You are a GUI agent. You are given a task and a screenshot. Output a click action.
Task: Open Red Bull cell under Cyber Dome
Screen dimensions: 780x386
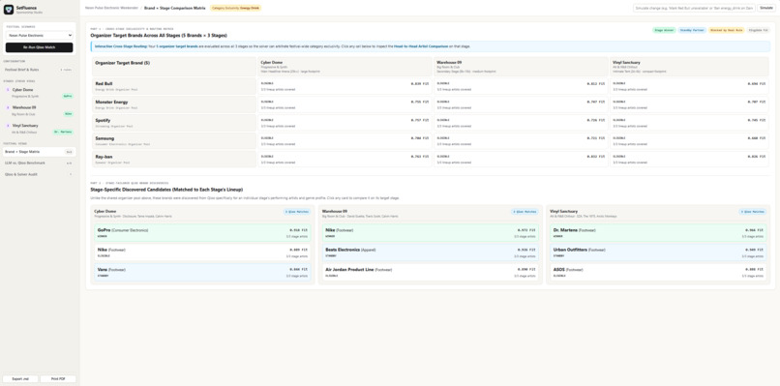tap(345, 86)
